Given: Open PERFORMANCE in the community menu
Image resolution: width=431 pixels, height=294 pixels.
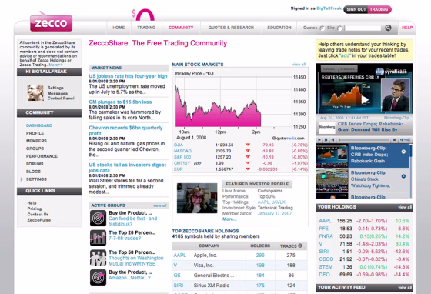Looking at the screenshot, I should [42, 156].
